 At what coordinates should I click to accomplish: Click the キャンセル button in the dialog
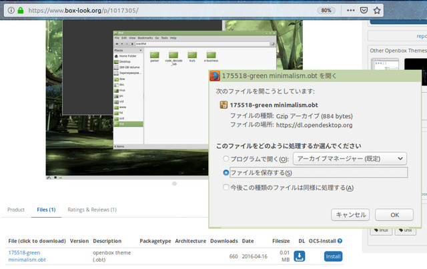click(x=350, y=215)
